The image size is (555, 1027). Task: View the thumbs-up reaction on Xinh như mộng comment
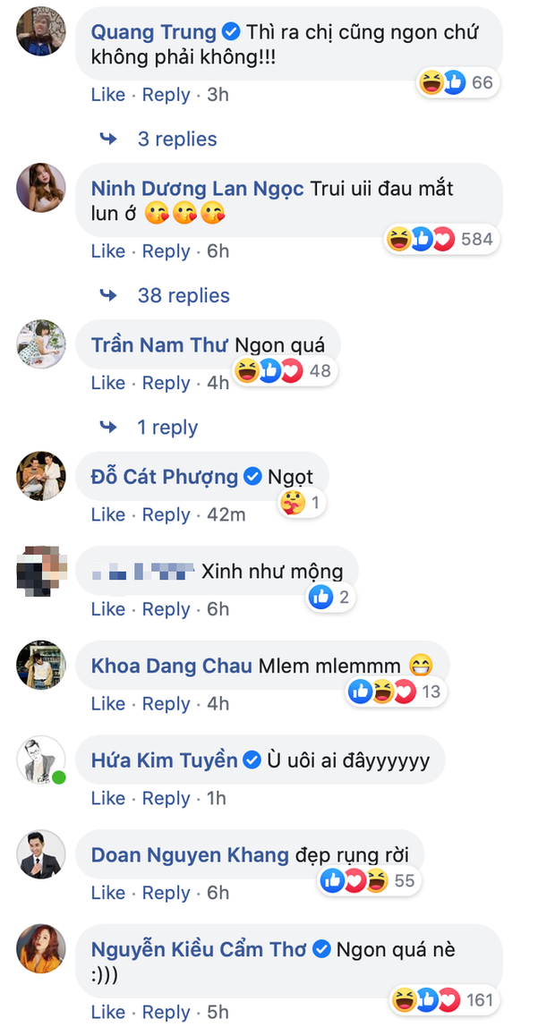click(320, 598)
